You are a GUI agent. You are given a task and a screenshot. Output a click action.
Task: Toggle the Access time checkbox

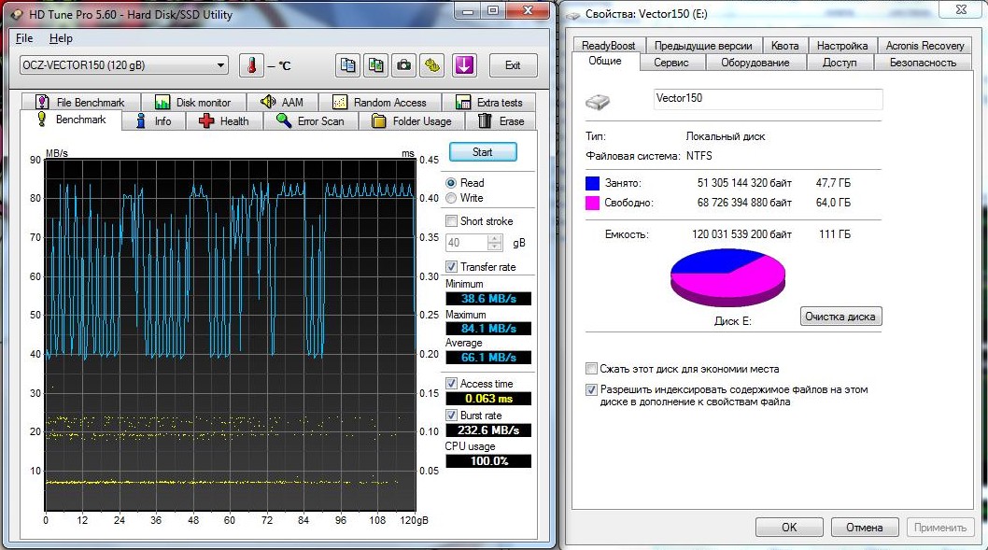coord(451,383)
